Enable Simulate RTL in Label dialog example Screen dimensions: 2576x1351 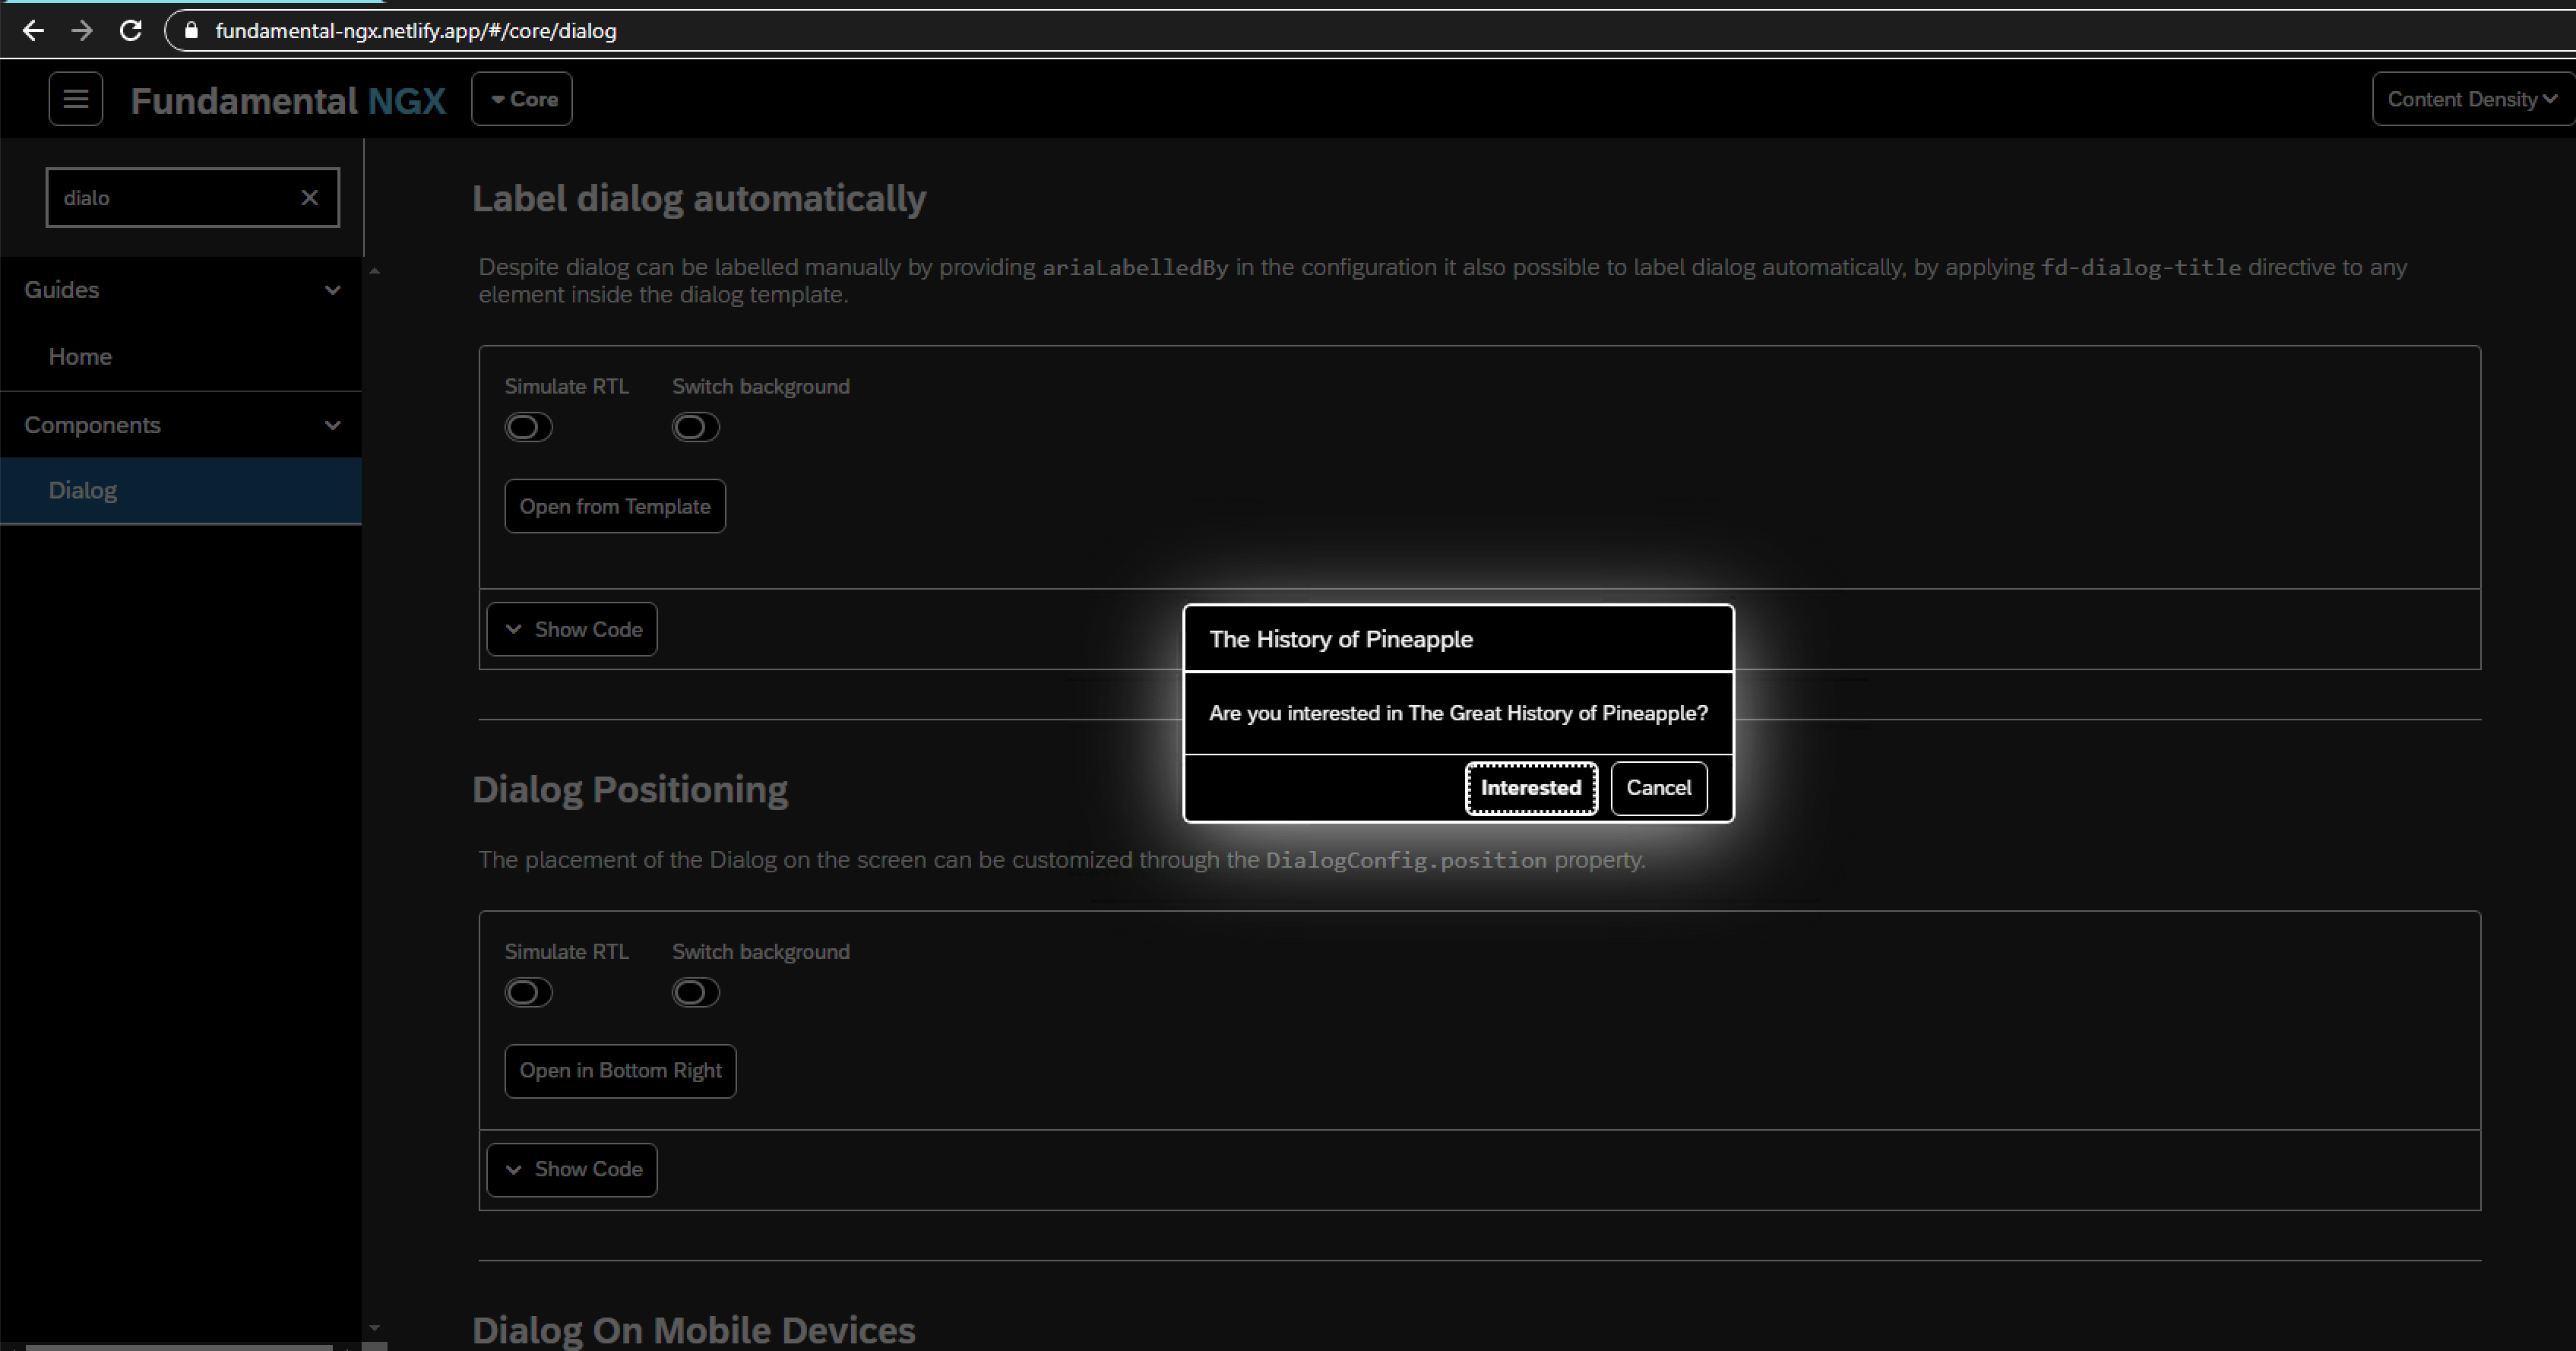pos(528,427)
